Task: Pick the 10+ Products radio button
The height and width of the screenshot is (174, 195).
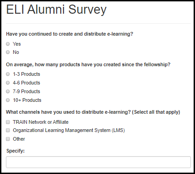Action: 8,100
